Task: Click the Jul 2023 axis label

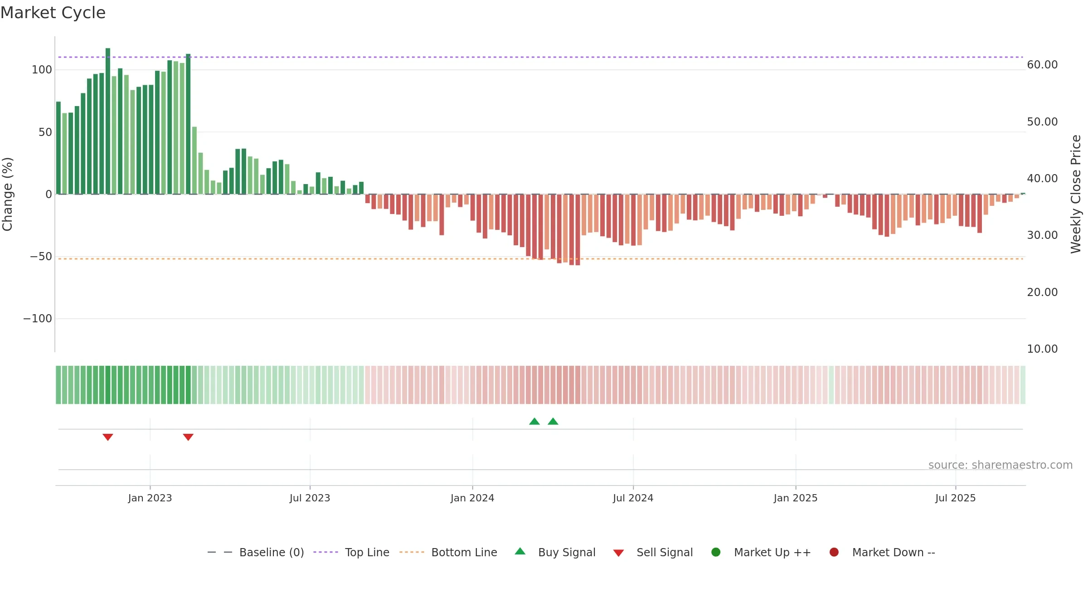Action: [x=310, y=498]
